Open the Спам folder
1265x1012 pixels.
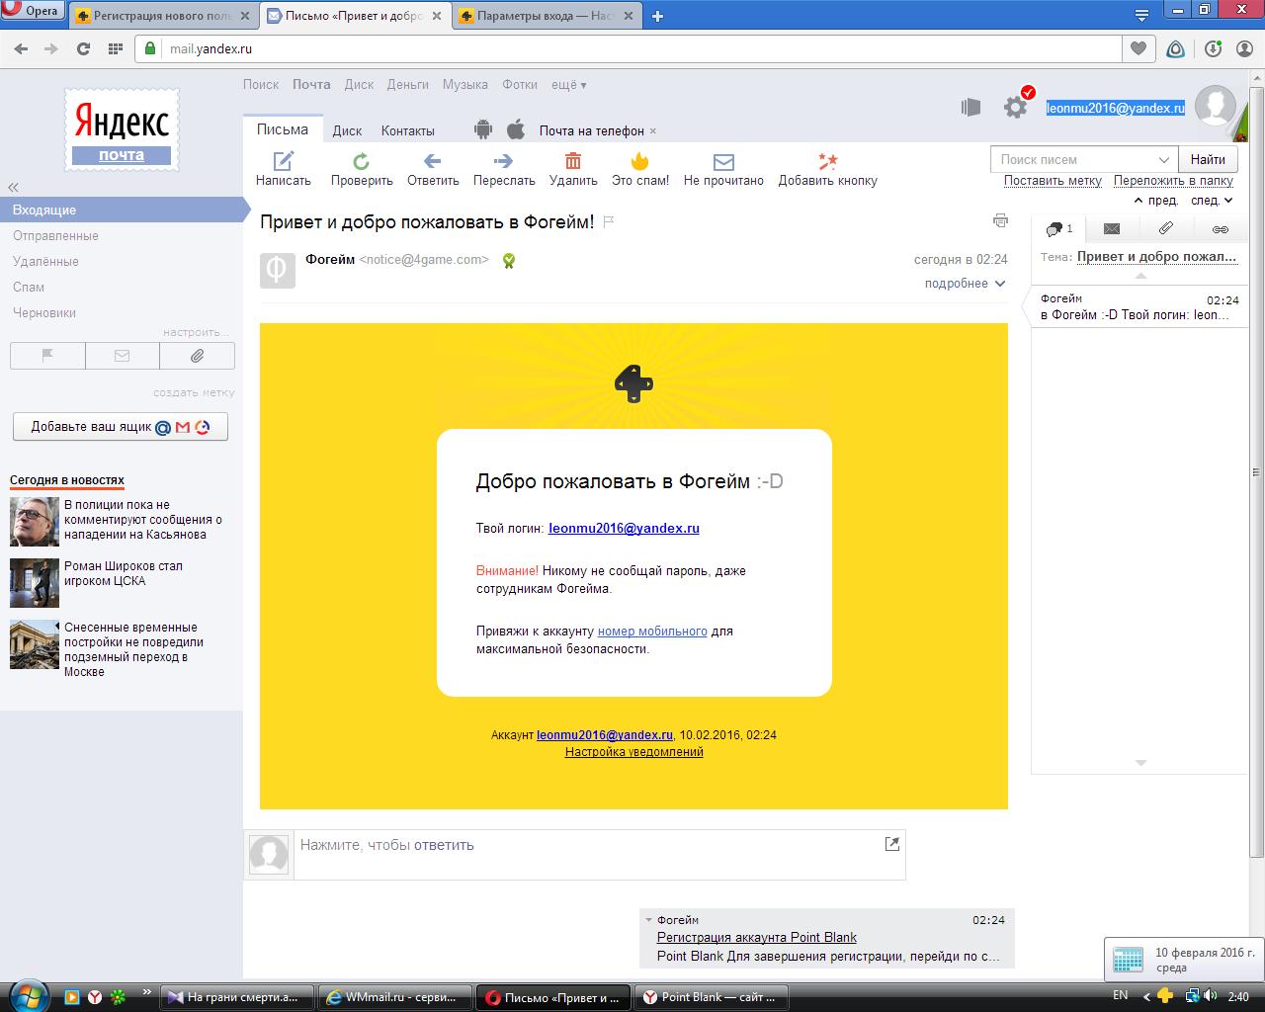(x=29, y=287)
